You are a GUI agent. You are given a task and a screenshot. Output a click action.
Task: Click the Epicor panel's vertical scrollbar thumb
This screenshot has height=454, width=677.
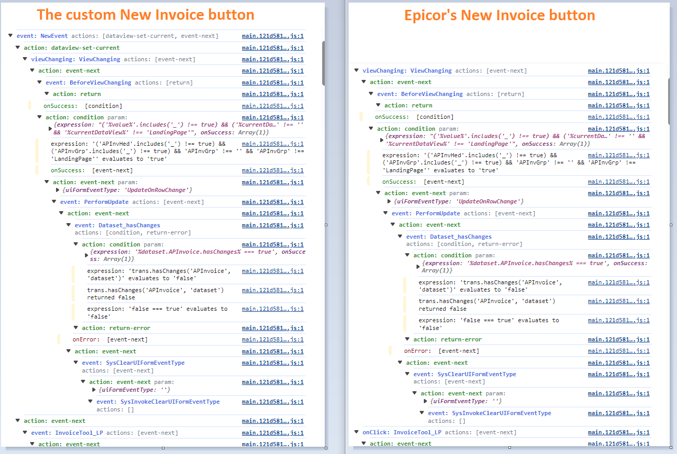tap(670, 101)
